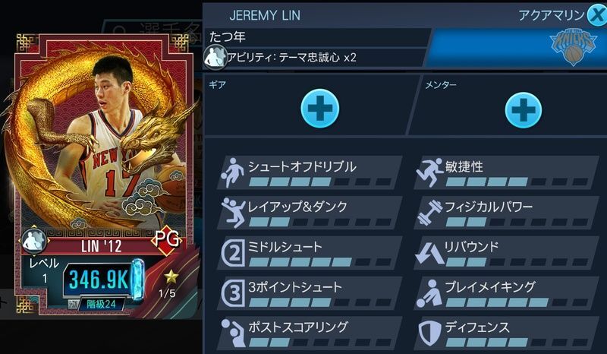Add a mentor with the メンター plus button
The image size is (607, 354).
(x=524, y=109)
